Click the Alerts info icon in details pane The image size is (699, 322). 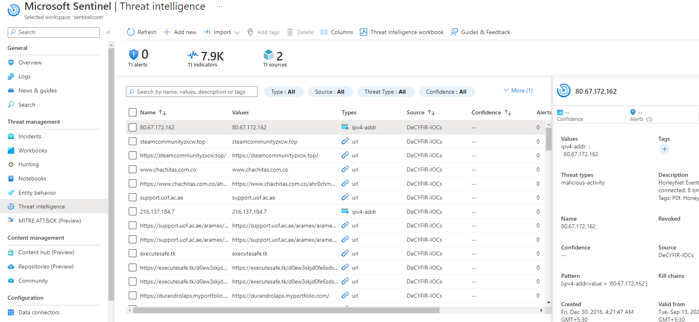(649, 120)
